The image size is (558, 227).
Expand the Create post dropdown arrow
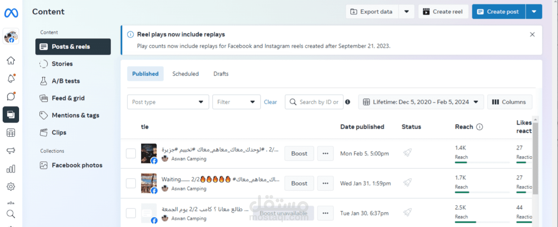point(534,12)
